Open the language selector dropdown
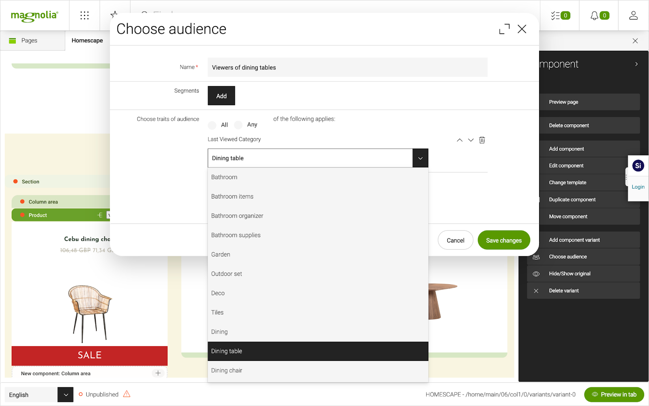Image resolution: width=649 pixels, height=406 pixels. [65, 394]
